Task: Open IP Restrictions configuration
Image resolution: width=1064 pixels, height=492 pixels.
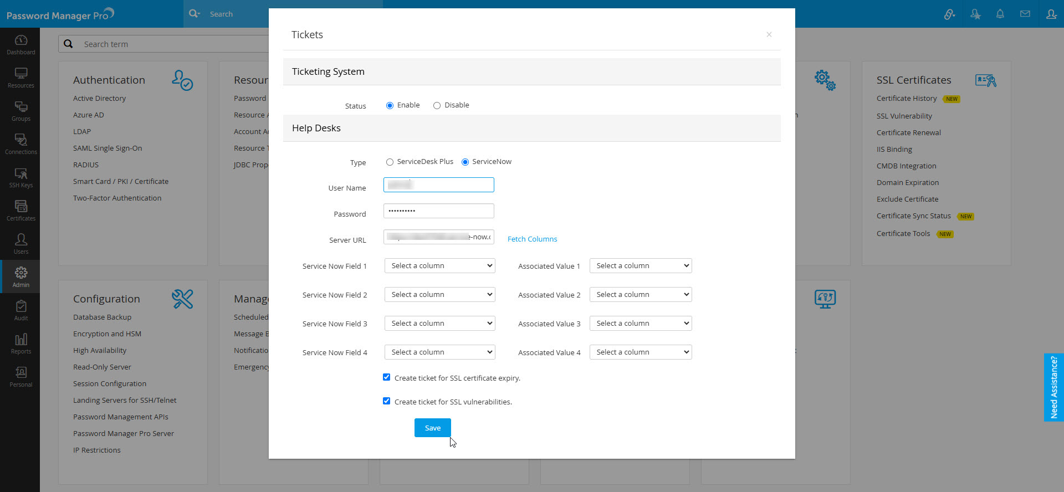Action: (97, 450)
